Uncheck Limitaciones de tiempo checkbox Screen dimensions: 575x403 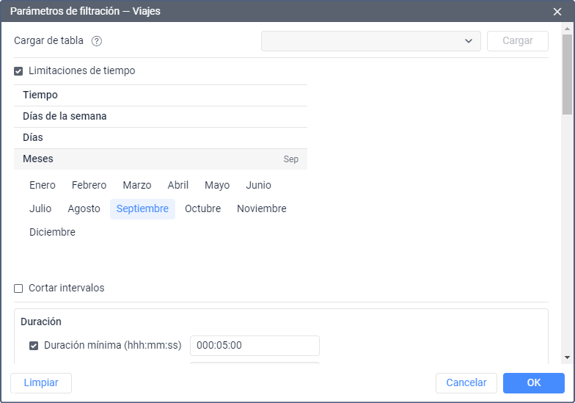pos(18,71)
